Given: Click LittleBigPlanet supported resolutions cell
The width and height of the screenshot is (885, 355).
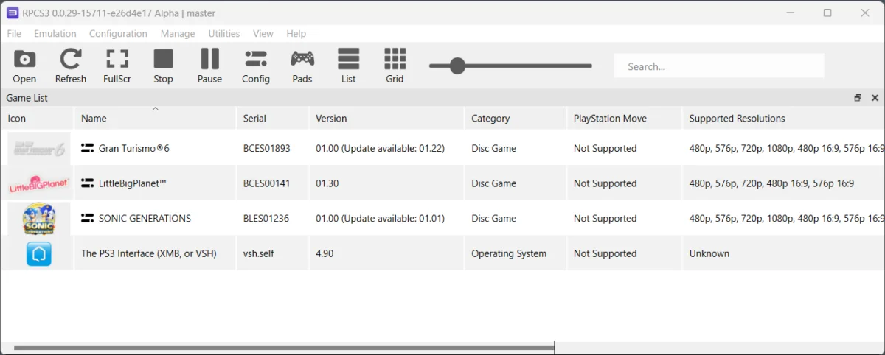Looking at the screenshot, I should point(784,183).
